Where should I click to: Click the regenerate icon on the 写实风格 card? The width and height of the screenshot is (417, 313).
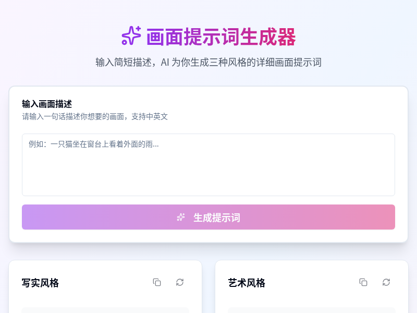point(180,282)
